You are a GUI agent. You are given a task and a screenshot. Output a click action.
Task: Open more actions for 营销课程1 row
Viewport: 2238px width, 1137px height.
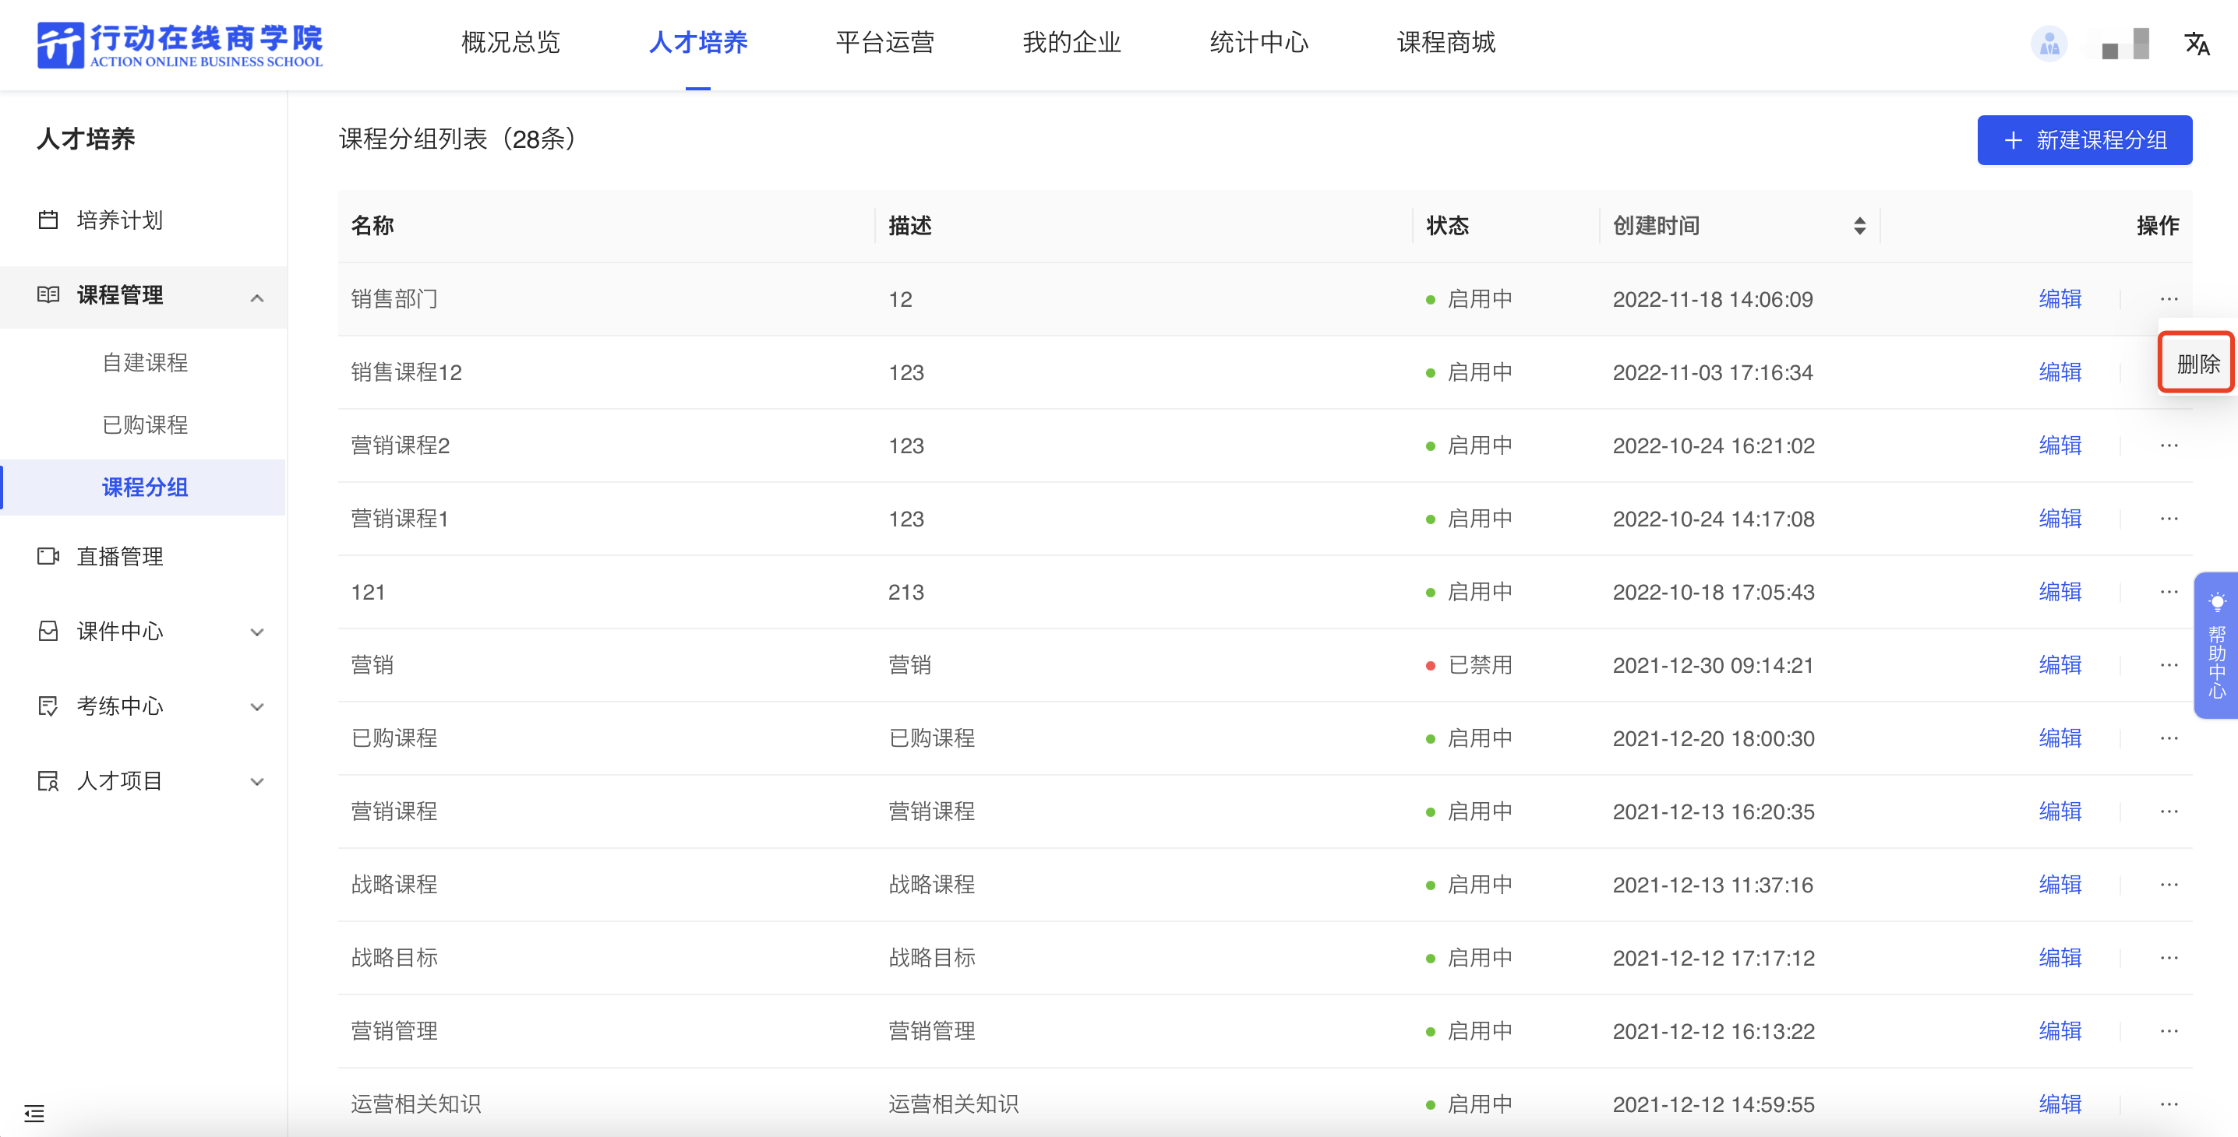pyautogui.click(x=2169, y=518)
